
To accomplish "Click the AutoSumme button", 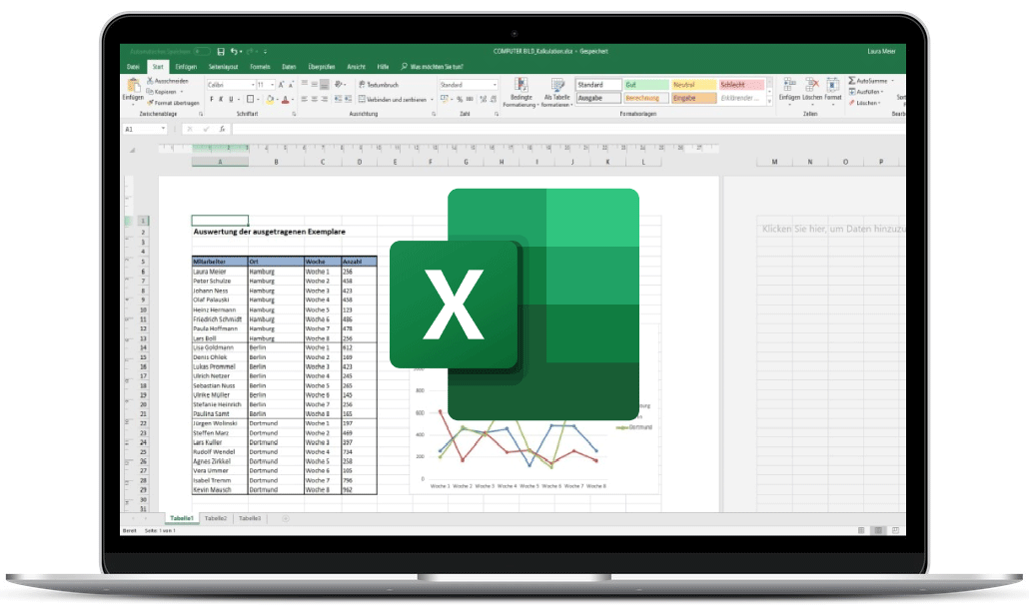I will tap(867, 81).
